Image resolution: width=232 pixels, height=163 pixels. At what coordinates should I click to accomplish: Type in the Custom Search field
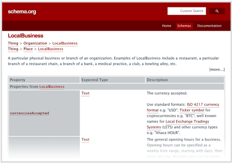tap(186, 11)
